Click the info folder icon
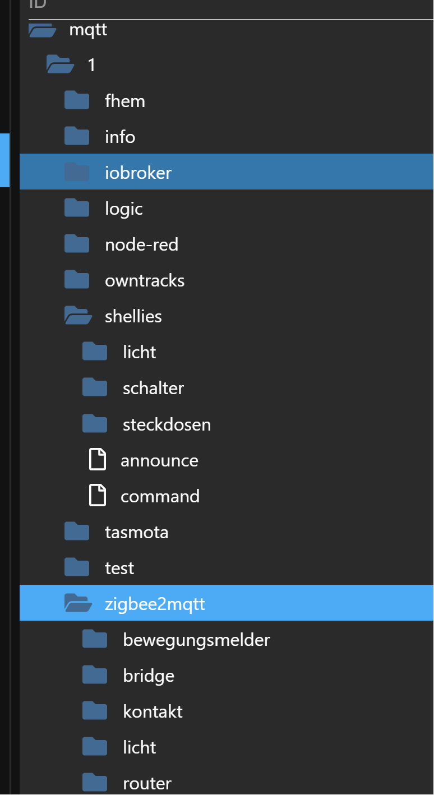The width and height of the screenshot is (434, 795). (77, 137)
